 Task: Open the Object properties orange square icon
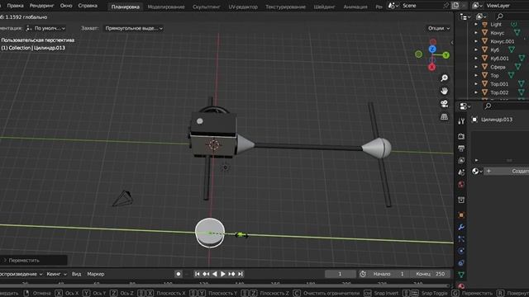pyautogui.click(x=461, y=215)
